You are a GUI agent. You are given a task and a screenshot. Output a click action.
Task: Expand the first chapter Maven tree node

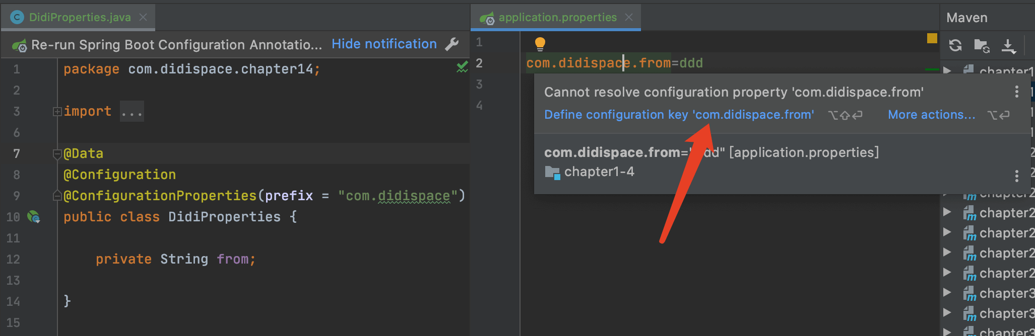[947, 70]
